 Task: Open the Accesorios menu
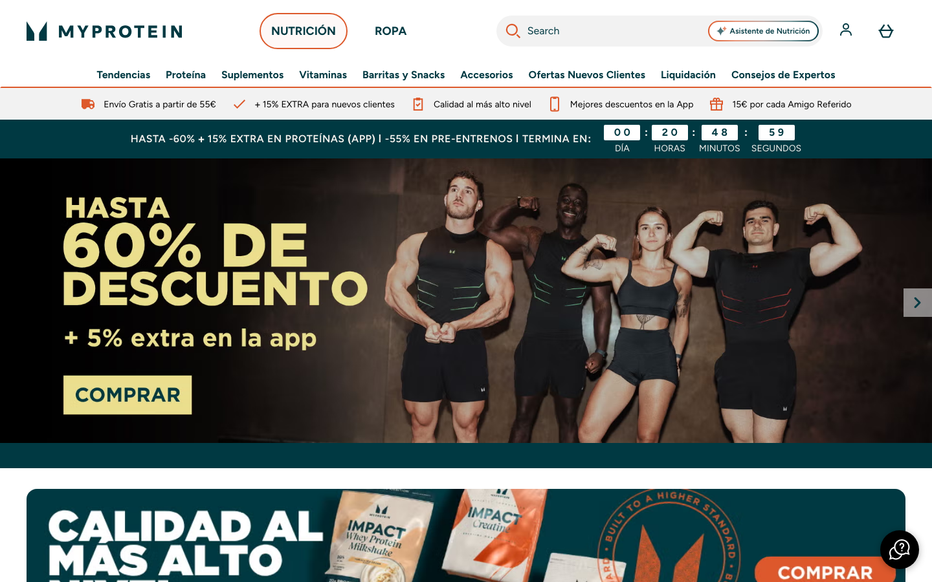(487, 75)
